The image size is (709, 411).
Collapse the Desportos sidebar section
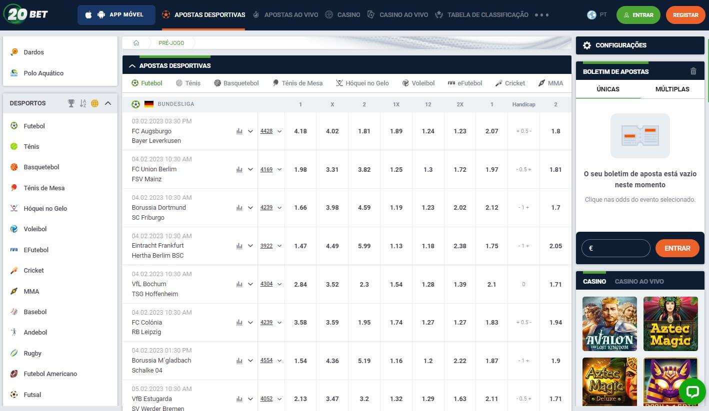point(107,103)
